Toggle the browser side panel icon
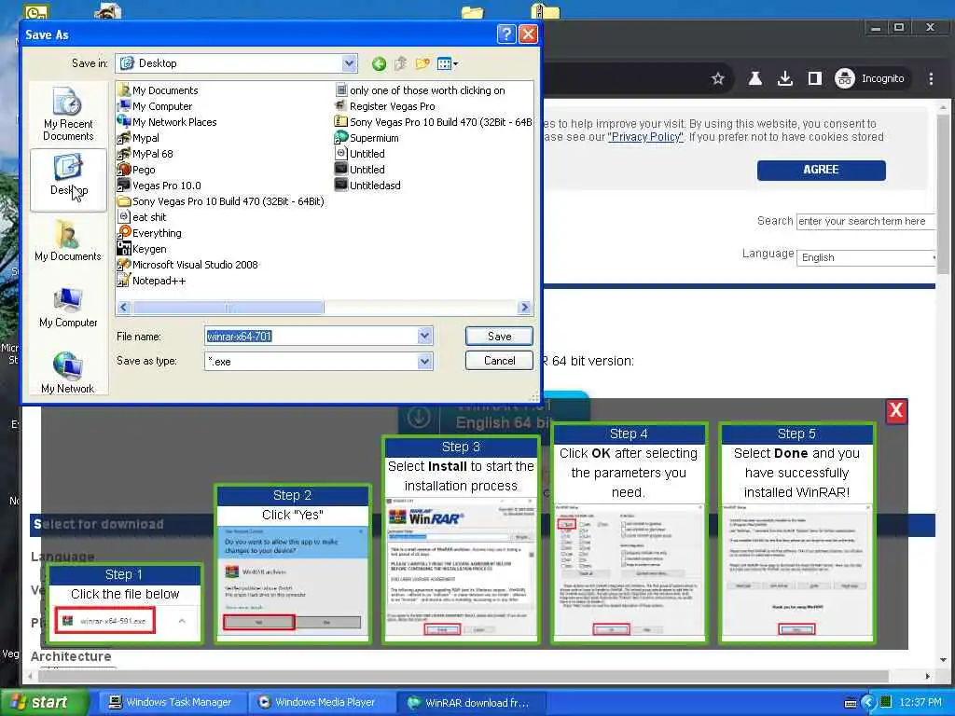955x716 pixels. tap(815, 78)
